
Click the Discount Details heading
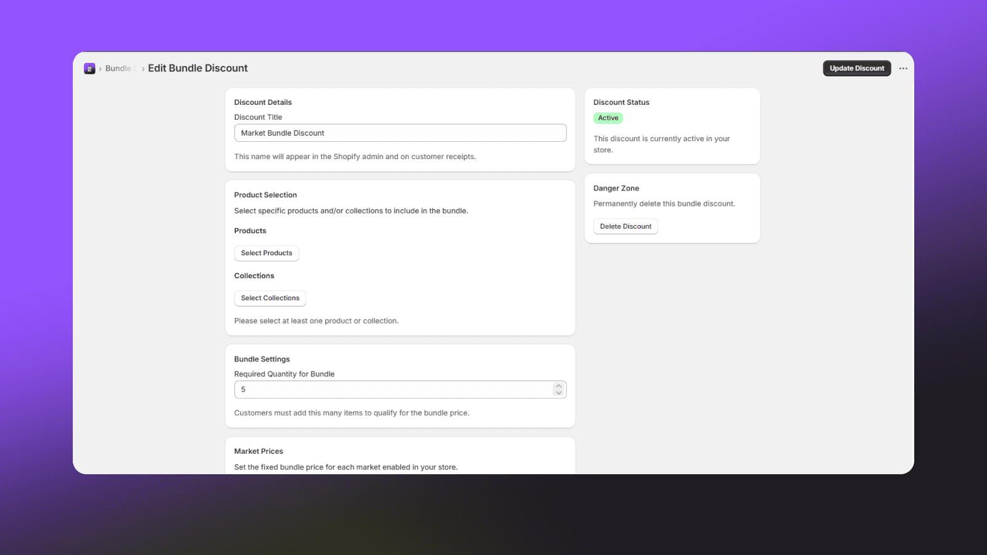click(x=263, y=102)
